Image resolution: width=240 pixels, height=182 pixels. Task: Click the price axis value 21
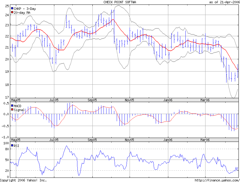coord(7,47)
